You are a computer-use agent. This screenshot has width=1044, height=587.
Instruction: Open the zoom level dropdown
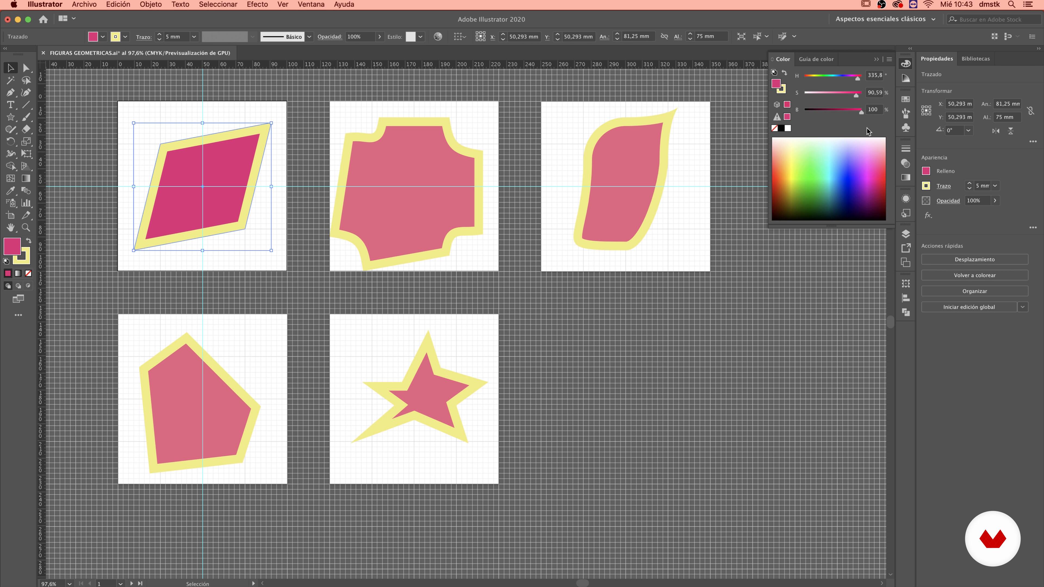pyautogui.click(x=69, y=583)
